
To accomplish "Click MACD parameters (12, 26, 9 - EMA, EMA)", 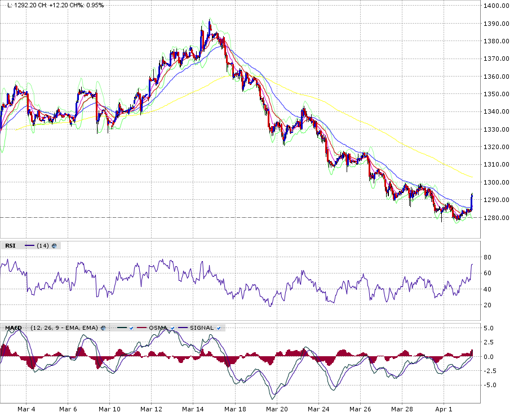I will pyautogui.click(x=64, y=328).
